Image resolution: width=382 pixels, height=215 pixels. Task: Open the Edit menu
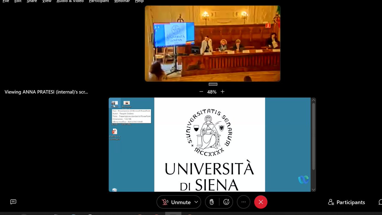click(18, 1)
